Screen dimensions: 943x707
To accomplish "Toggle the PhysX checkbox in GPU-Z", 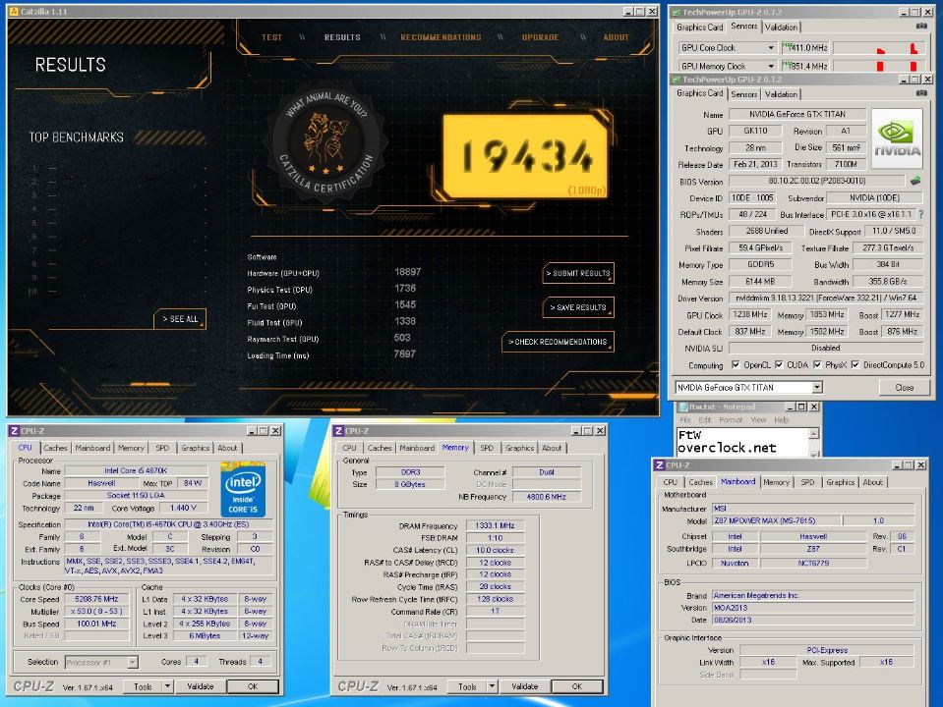I will click(x=817, y=364).
